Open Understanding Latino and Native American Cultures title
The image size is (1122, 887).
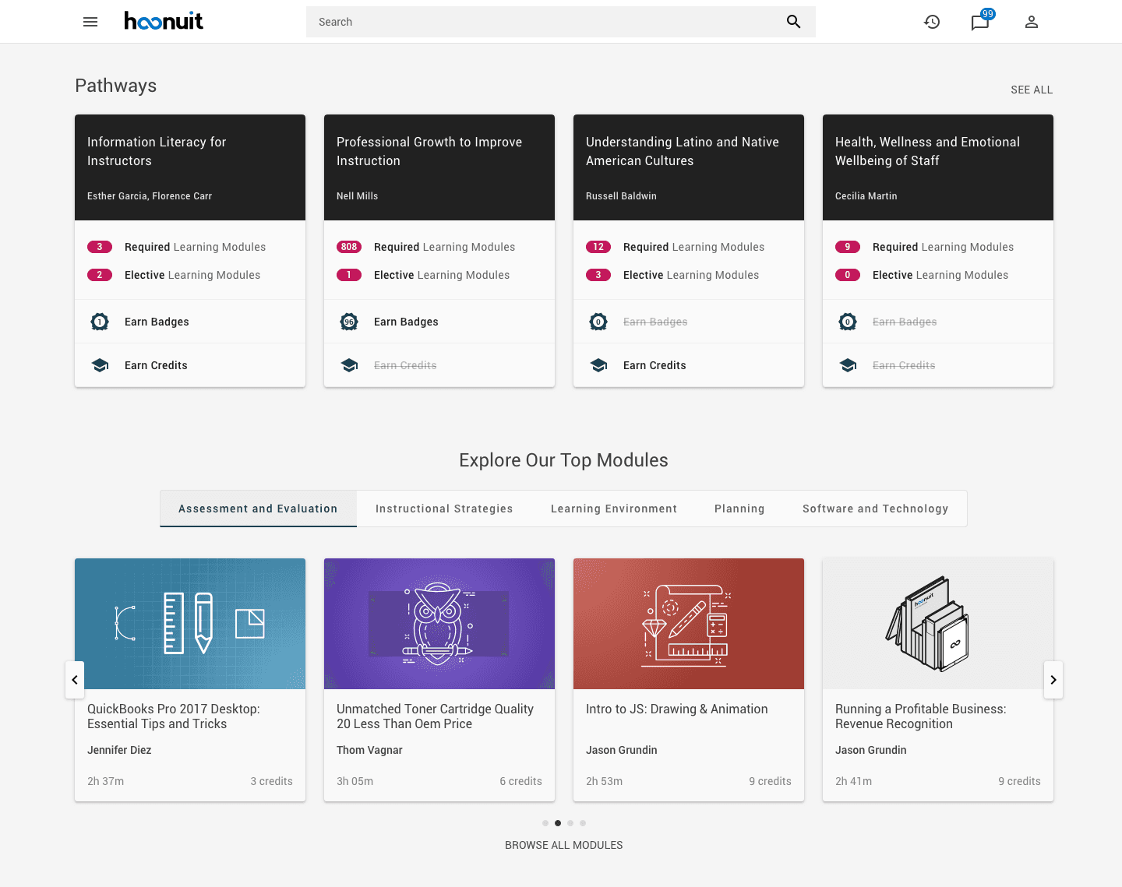click(683, 151)
